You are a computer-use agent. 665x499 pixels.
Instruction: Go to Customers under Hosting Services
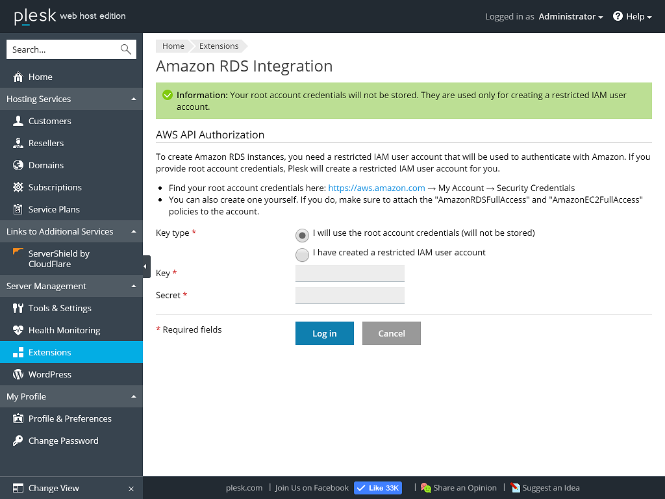click(51, 121)
